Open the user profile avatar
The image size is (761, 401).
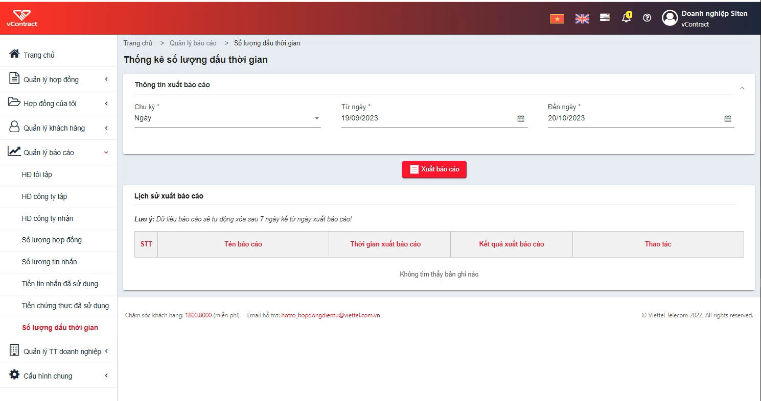coord(670,18)
